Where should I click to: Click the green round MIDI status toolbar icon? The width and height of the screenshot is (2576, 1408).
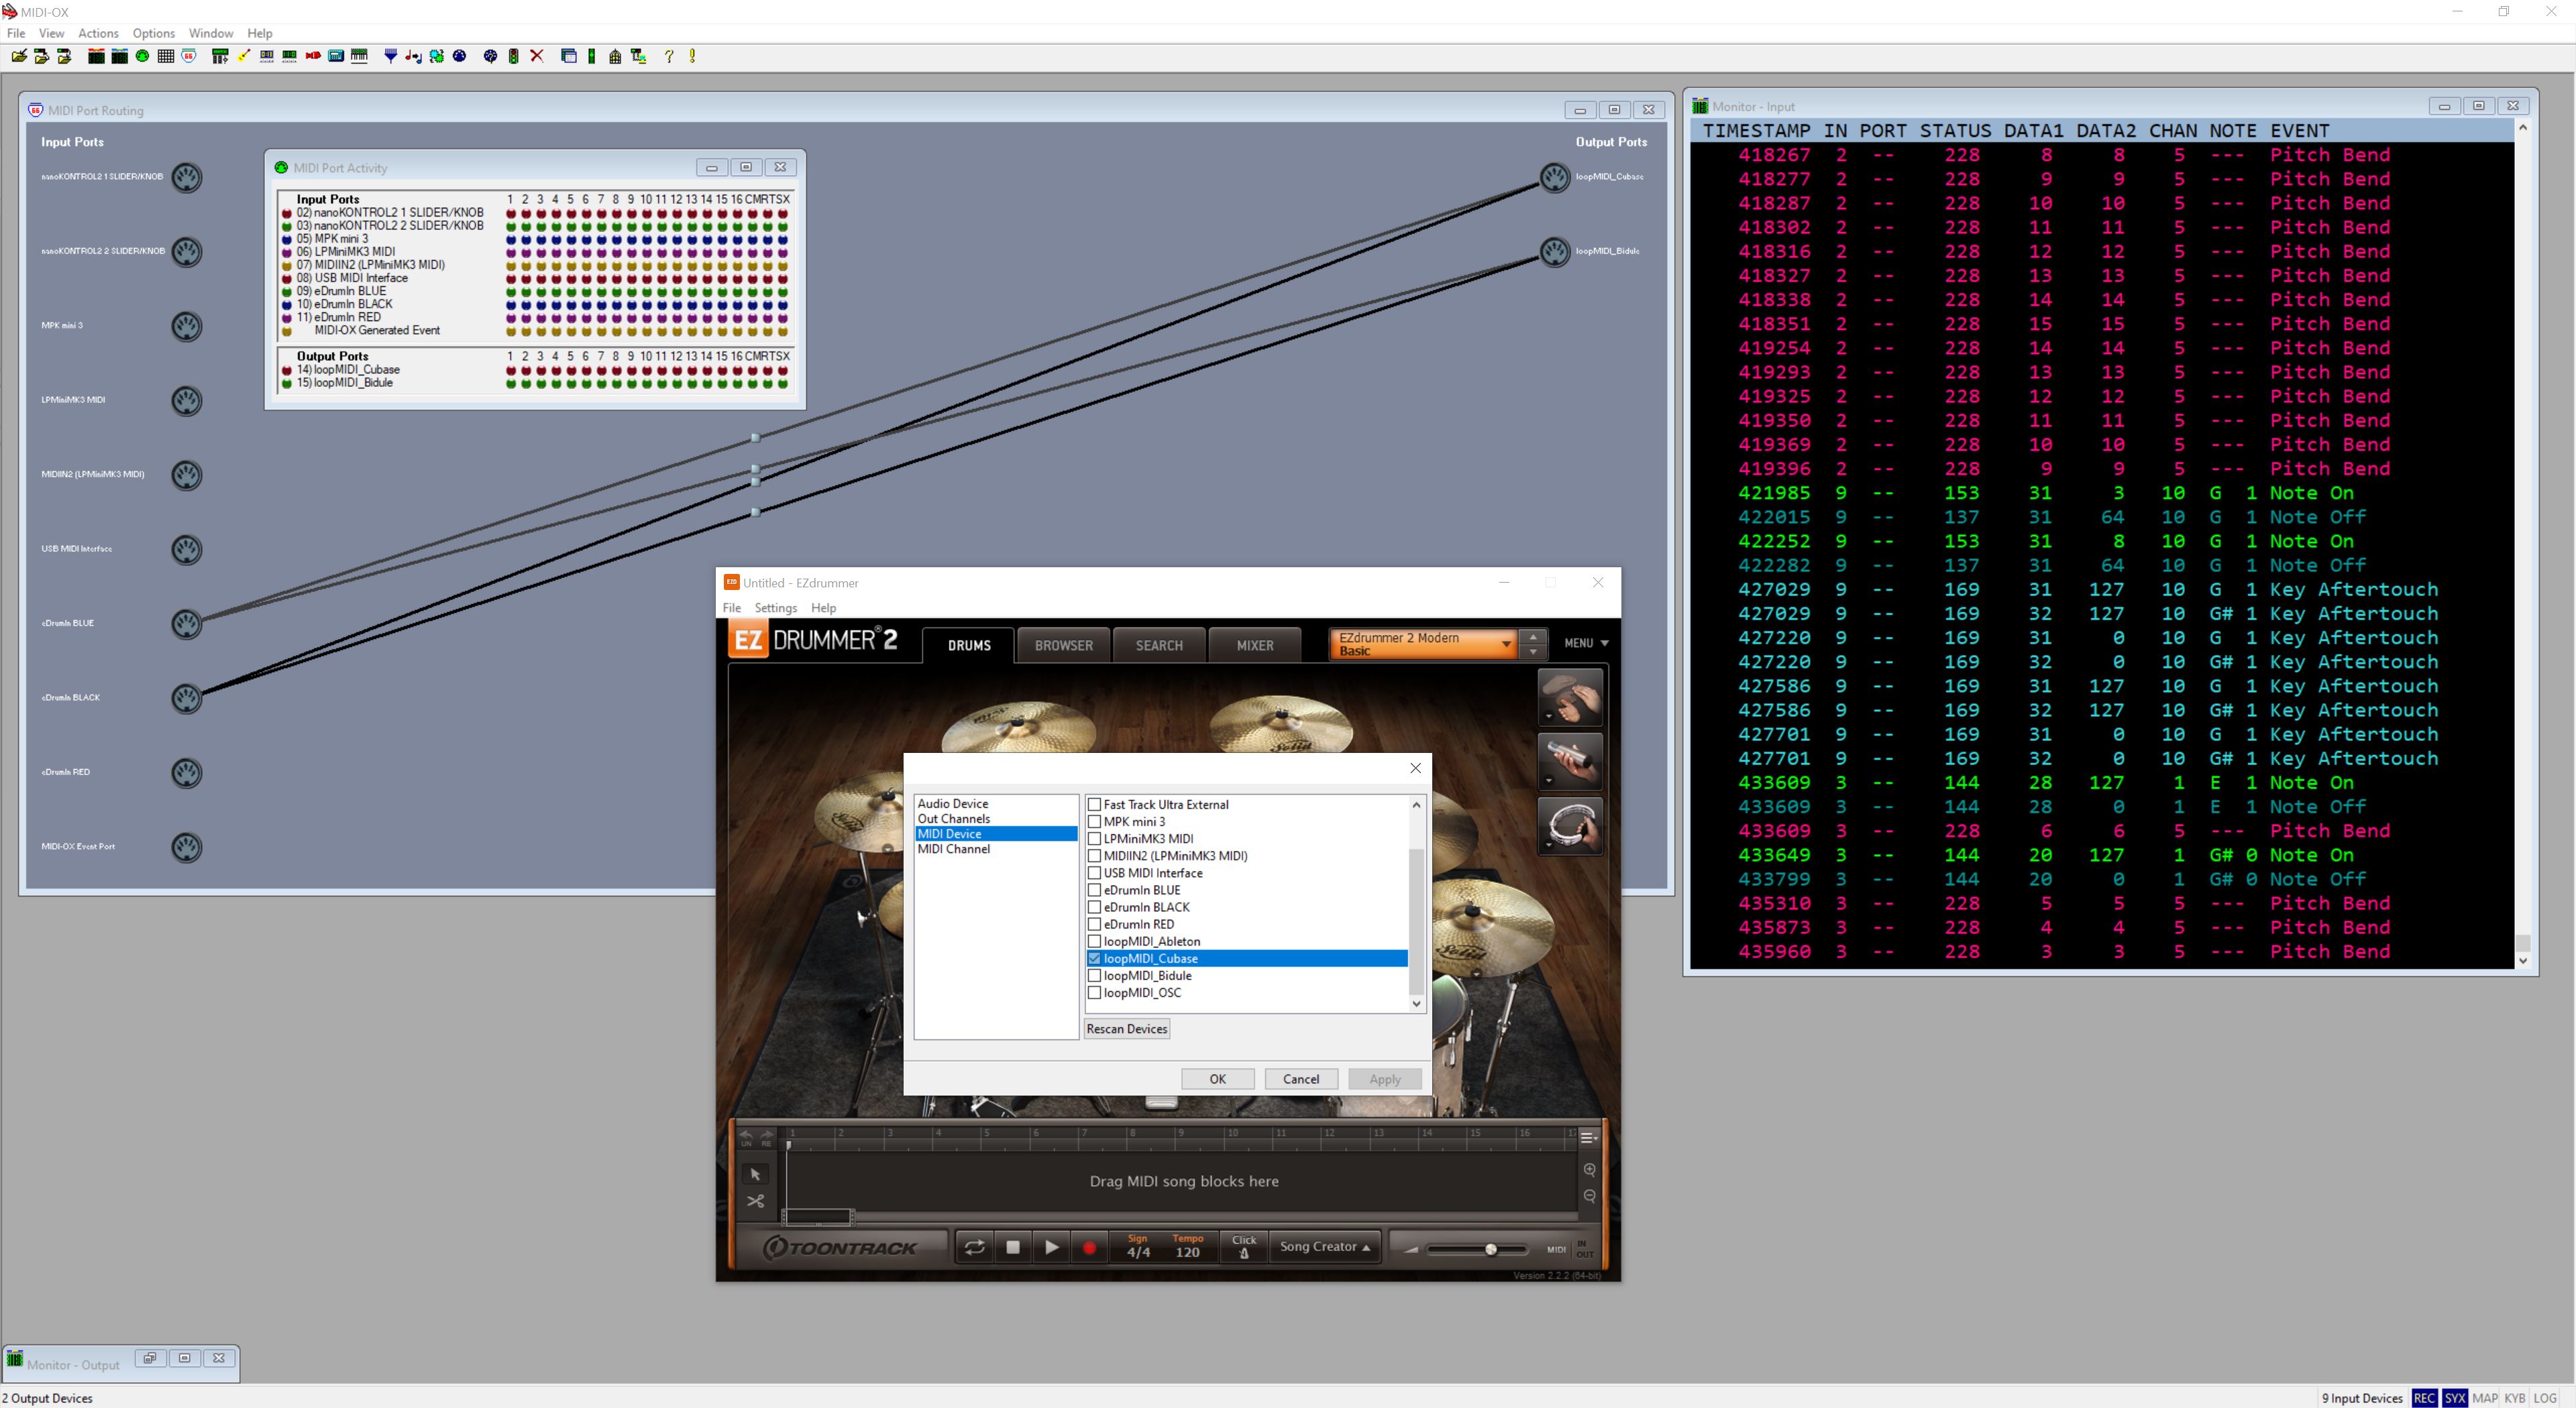point(142,56)
